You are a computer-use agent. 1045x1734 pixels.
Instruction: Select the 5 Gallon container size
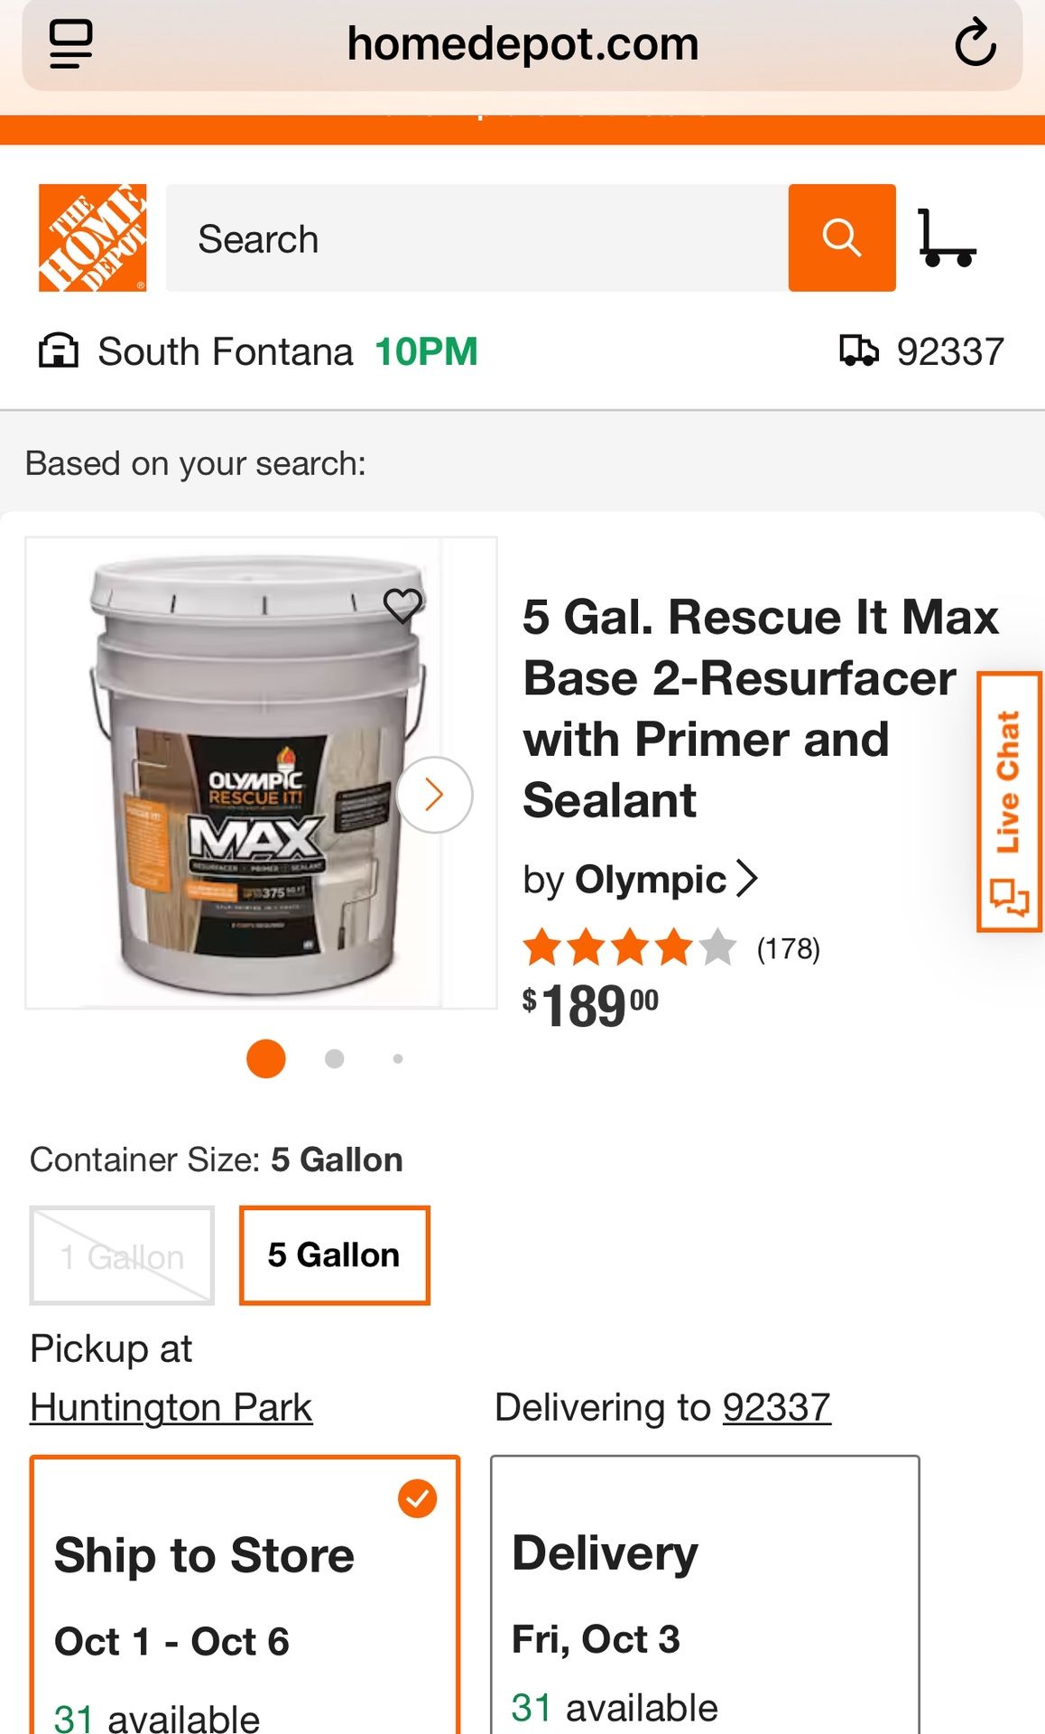[x=334, y=1255]
